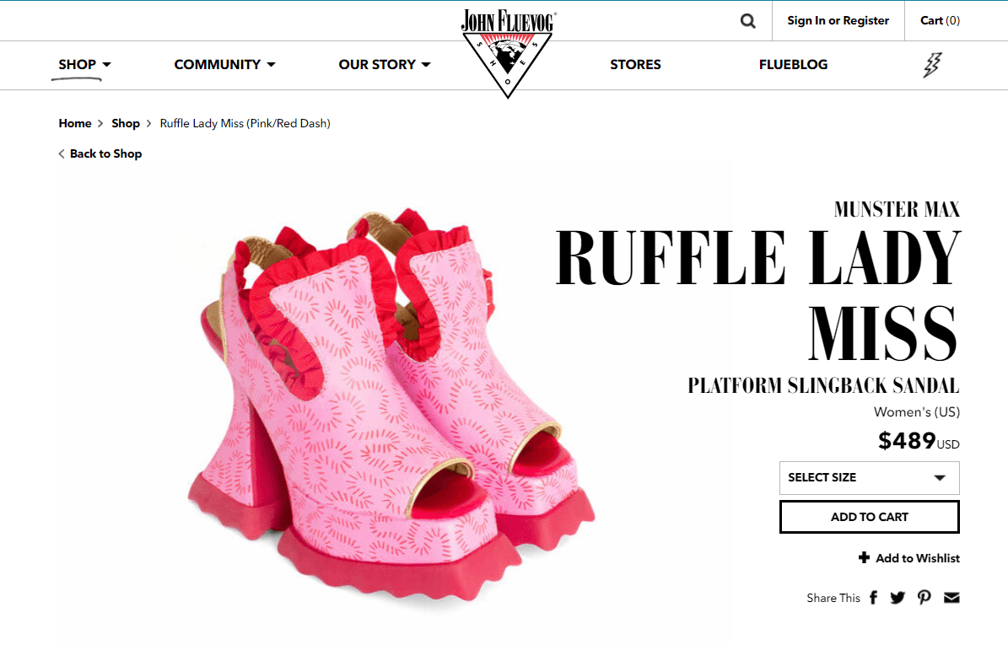Click Add to Cart button
This screenshot has height=645, width=1008.
[869, 517]
